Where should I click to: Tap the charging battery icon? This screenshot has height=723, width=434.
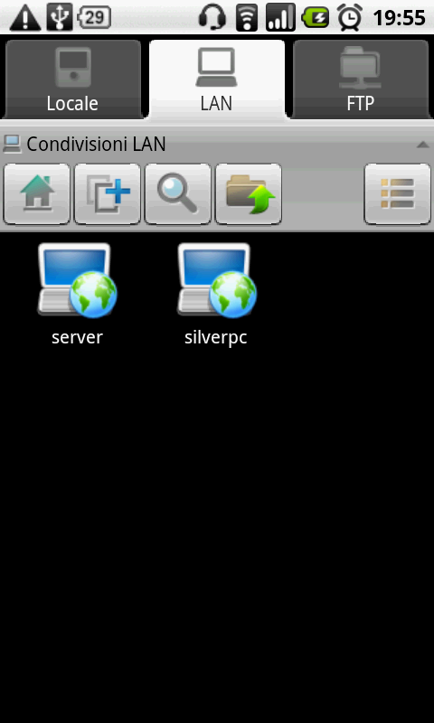tap(316, 18)
